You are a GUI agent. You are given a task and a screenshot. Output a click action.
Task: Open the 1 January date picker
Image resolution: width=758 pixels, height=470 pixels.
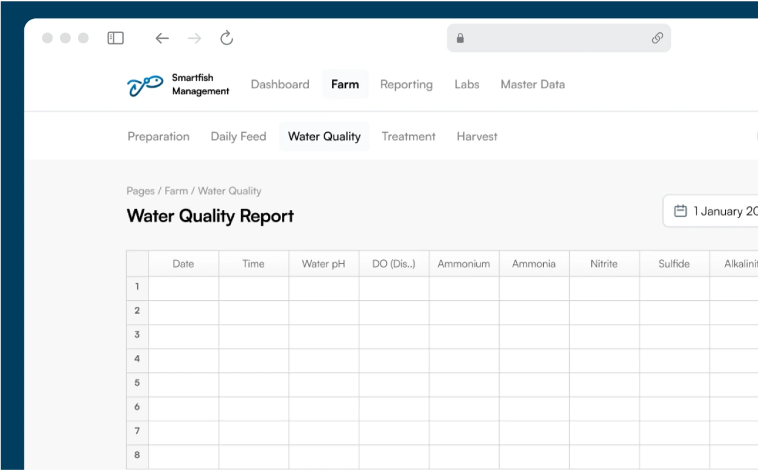click(x=711, y=211)
